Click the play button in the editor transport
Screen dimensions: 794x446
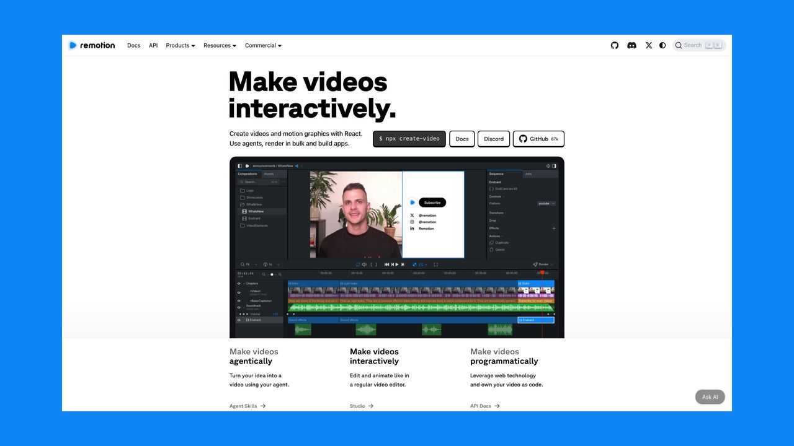pyautogui.click(x=397, y=265)
